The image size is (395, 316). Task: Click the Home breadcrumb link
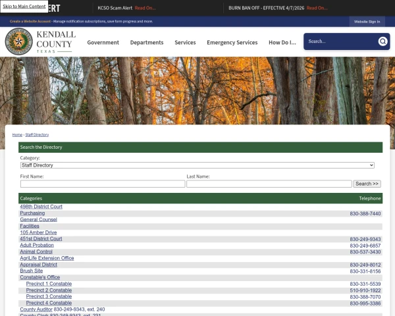(17, 135)
